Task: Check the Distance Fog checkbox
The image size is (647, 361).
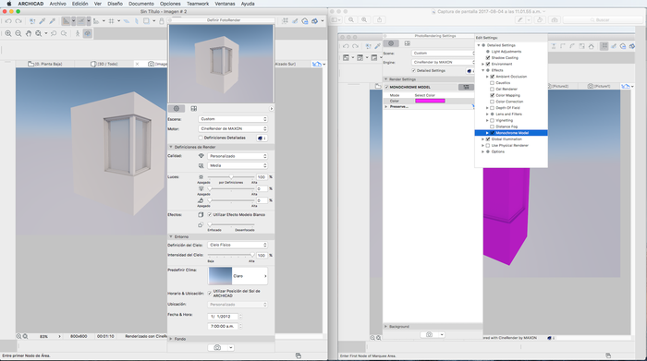Action: [492, 126]
